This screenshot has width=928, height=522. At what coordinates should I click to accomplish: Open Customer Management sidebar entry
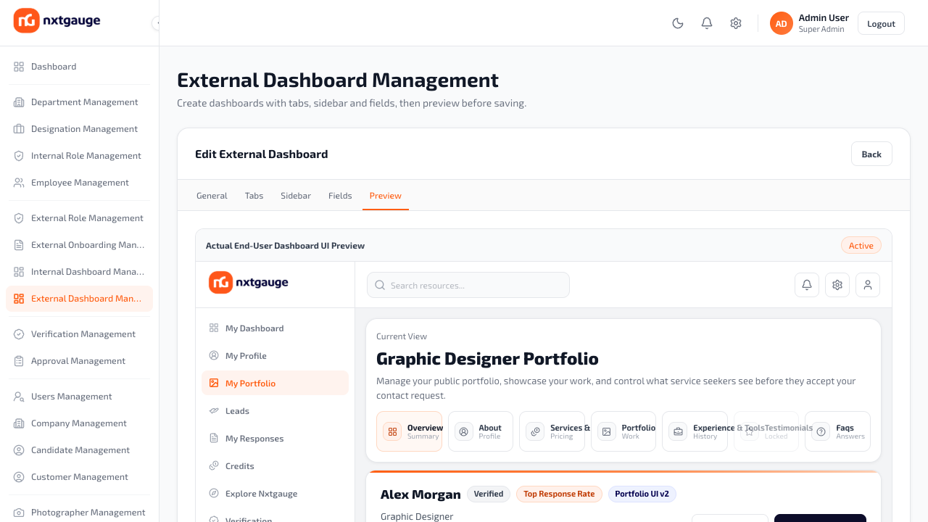(79, 477)
